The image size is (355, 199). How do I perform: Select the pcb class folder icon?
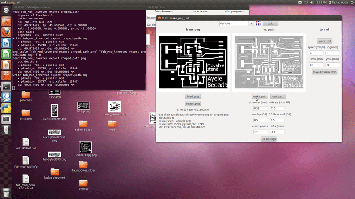26,95
